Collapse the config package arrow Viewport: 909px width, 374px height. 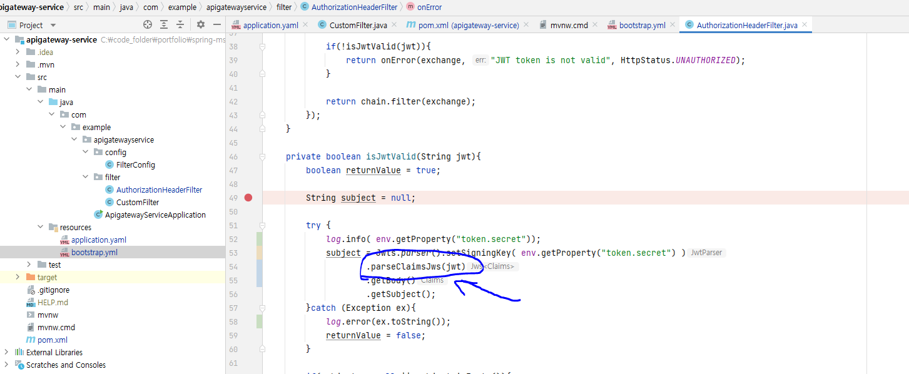(x=86, y=152)
